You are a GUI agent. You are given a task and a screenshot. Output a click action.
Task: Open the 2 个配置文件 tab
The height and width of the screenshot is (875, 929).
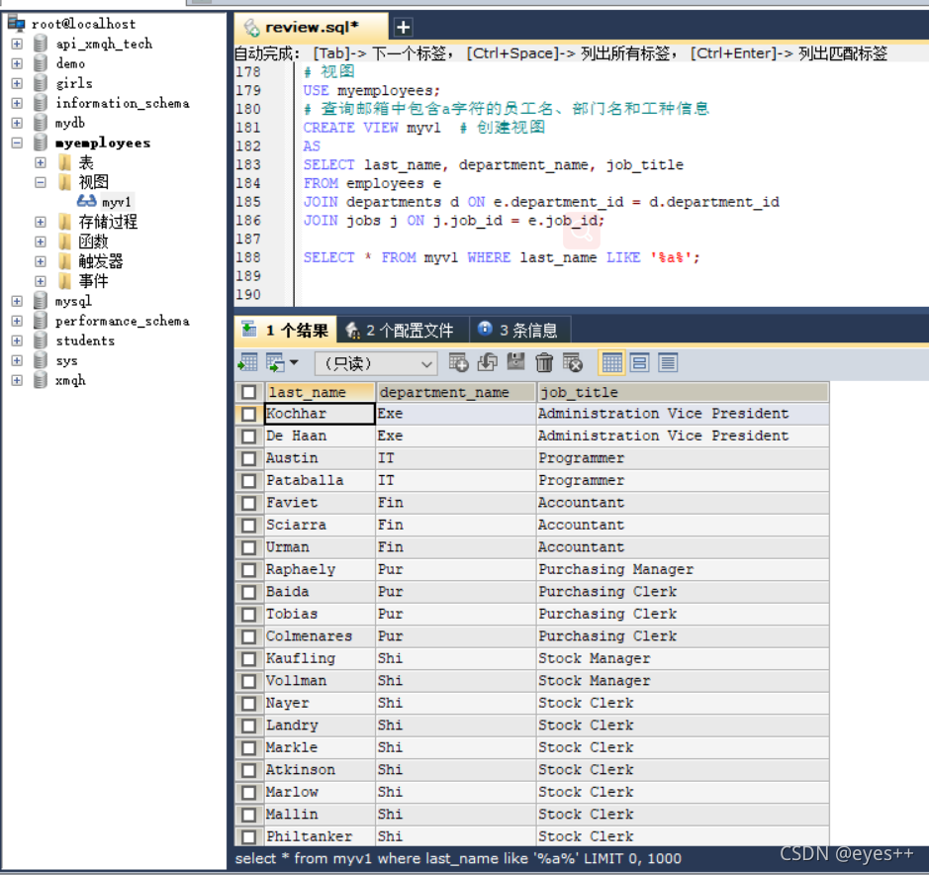[404, 331]
